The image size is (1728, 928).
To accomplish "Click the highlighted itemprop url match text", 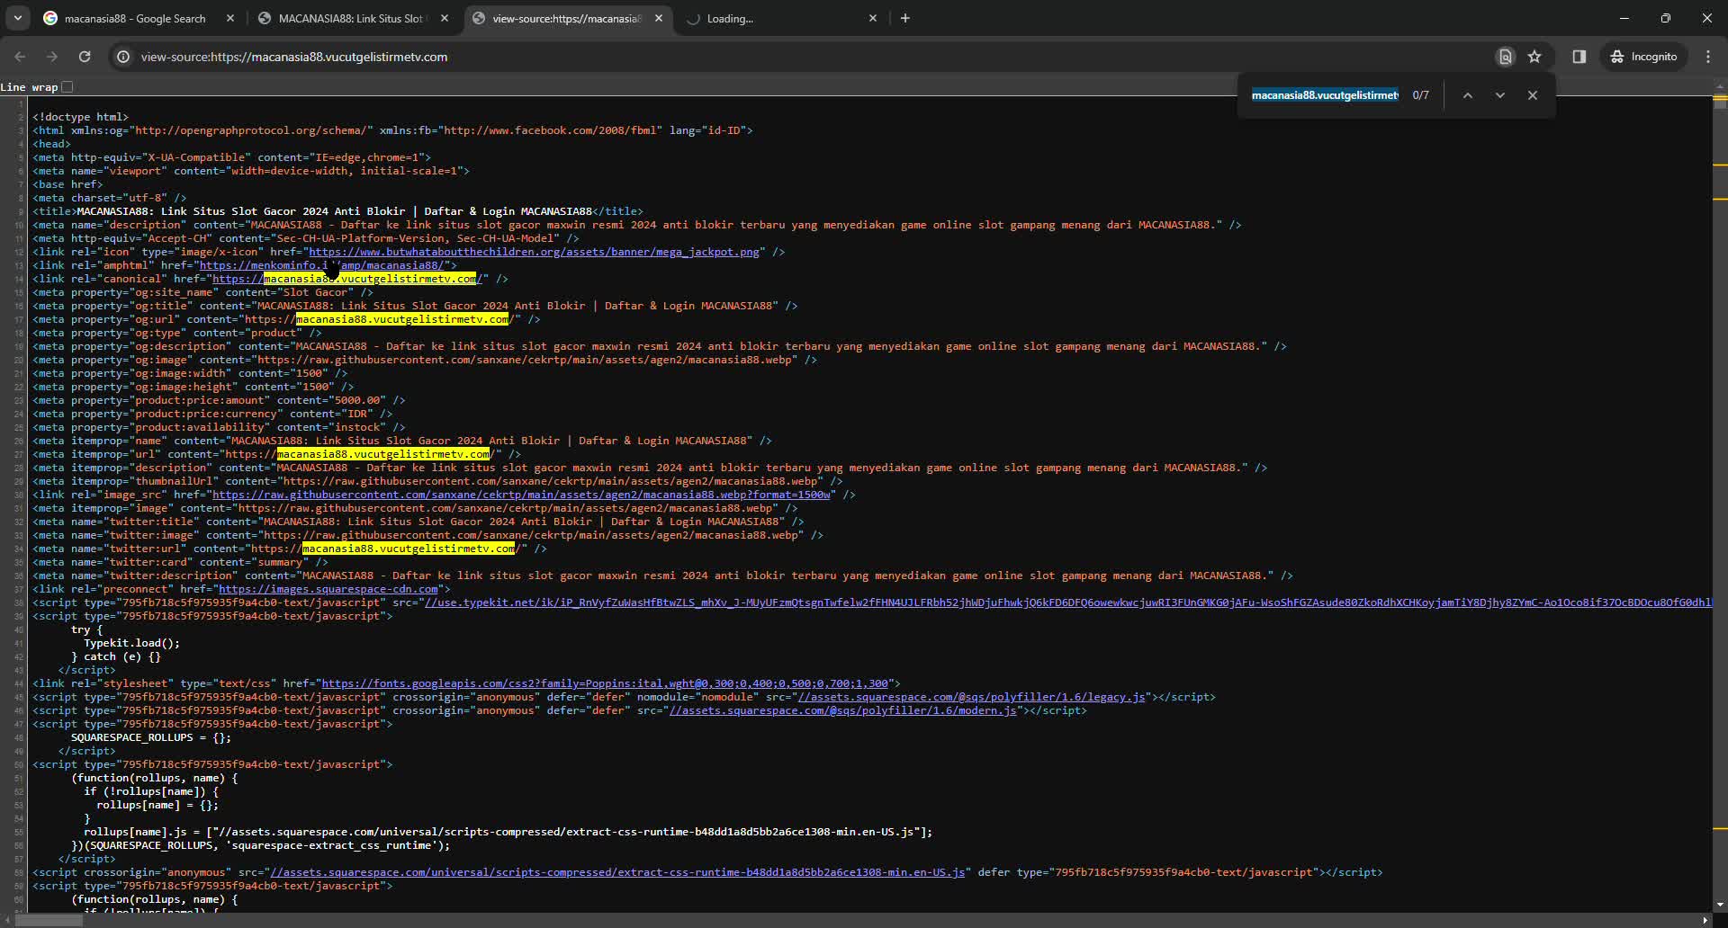I will coord(383,454).
